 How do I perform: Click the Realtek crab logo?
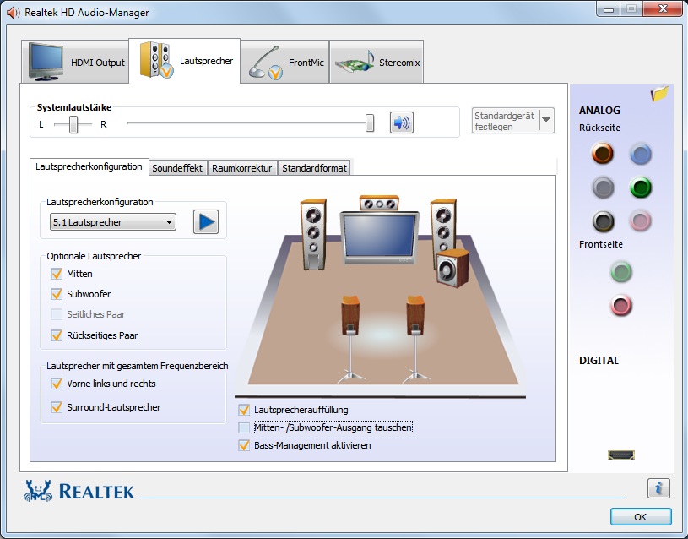[38, 491]
